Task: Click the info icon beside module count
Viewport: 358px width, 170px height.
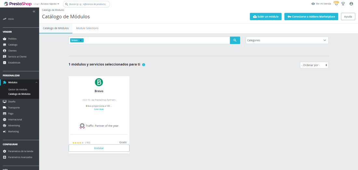Action: click(x=144, y=65)
